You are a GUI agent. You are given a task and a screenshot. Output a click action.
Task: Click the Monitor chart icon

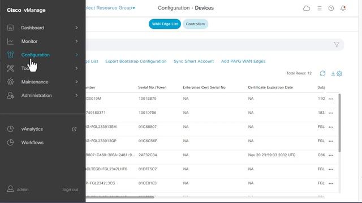pos(10,41)
